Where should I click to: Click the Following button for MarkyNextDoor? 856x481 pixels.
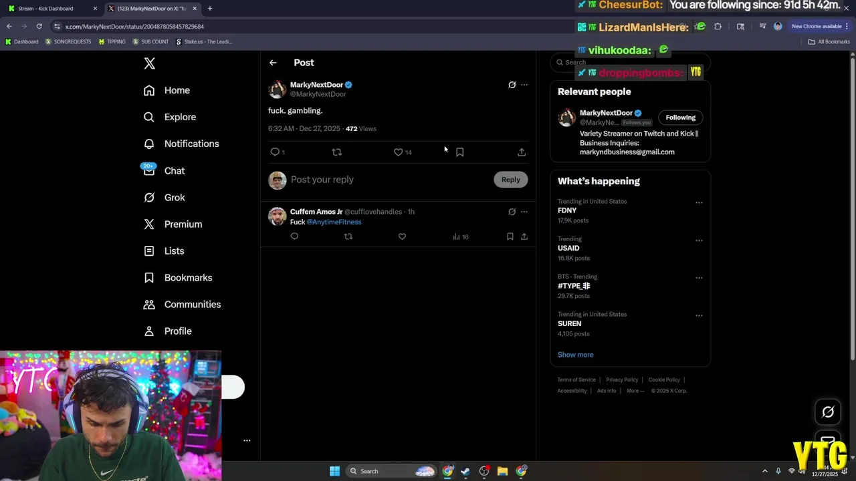pyautogui.click(x=681, y=118)
